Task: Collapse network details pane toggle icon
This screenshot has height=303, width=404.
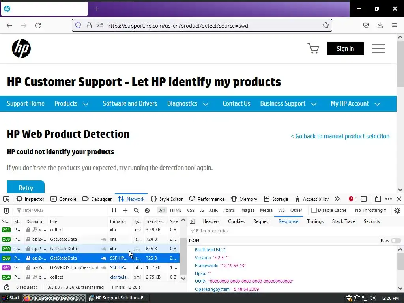Action: click(193, 221)
